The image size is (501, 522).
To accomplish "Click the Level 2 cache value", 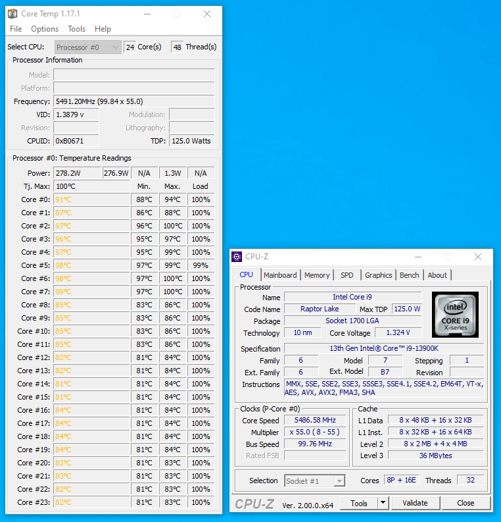I will 436,444.
